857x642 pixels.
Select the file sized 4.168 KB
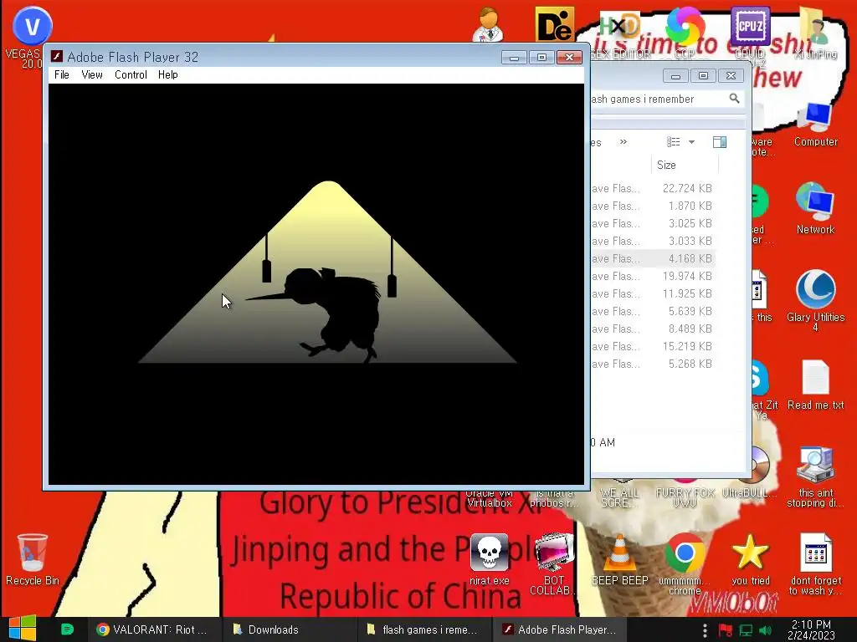[x=653, y=258]
